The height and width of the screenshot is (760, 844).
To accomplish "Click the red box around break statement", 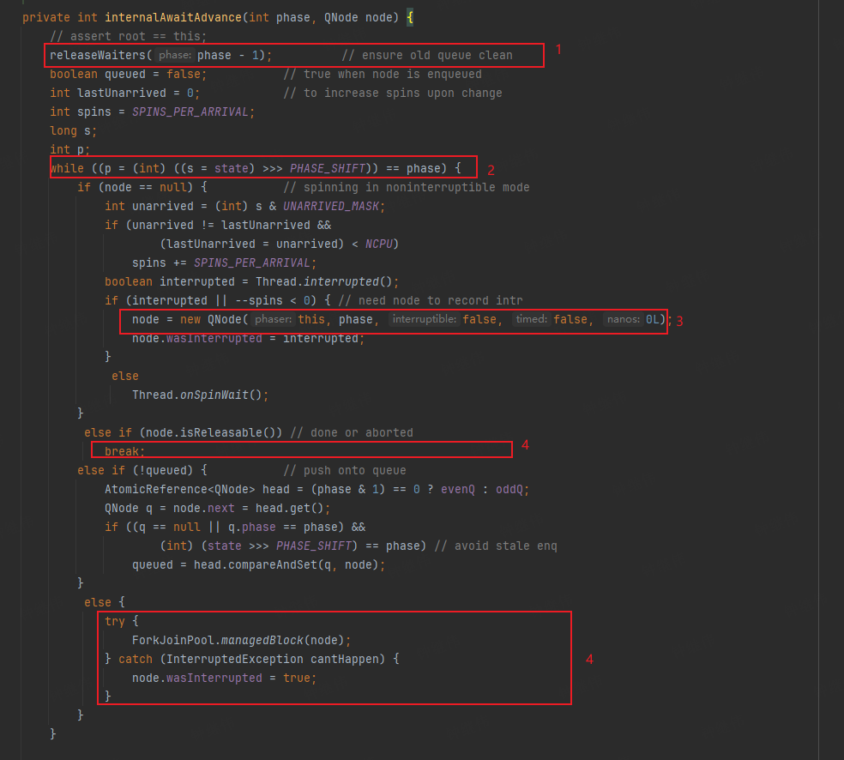I will (x=301, y=449).
